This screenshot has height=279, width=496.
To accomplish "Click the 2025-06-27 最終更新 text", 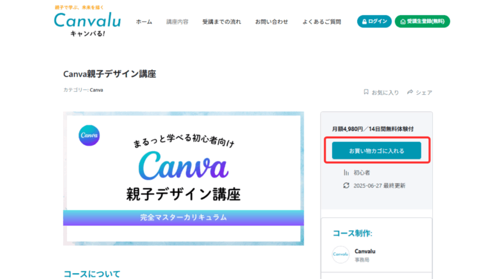I will pos(379,186).
